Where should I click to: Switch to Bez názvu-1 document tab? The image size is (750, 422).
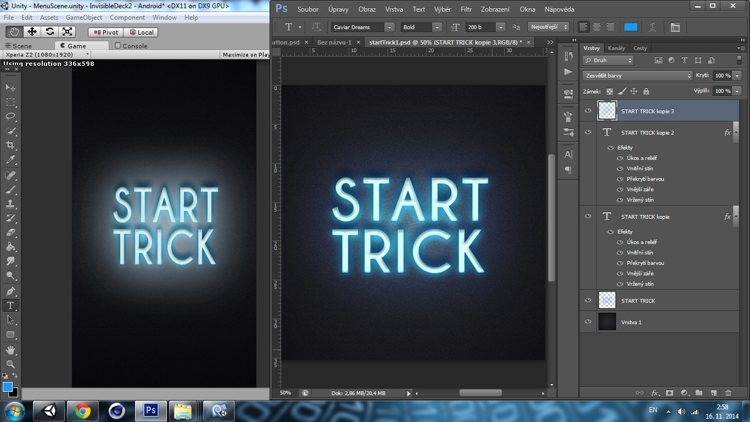pos(334,42)
